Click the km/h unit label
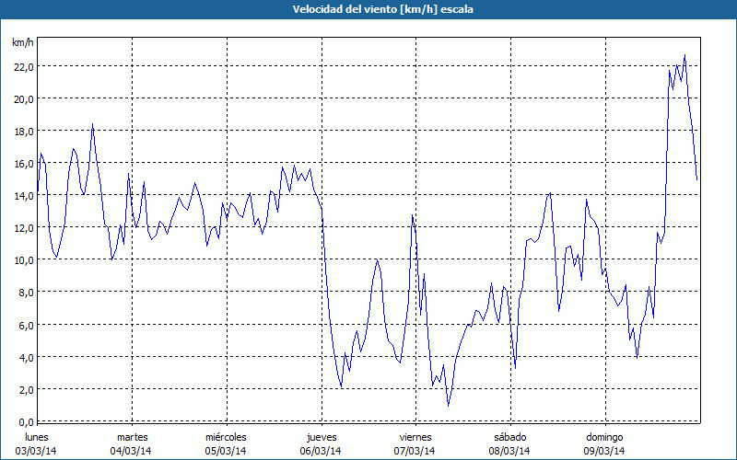This screenshot has width=737, height=460. pos(23,42)
